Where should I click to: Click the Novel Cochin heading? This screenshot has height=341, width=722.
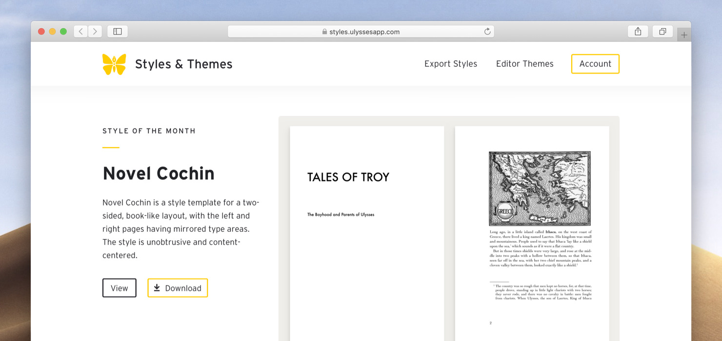pyautogui.click(x=159, y=173)
